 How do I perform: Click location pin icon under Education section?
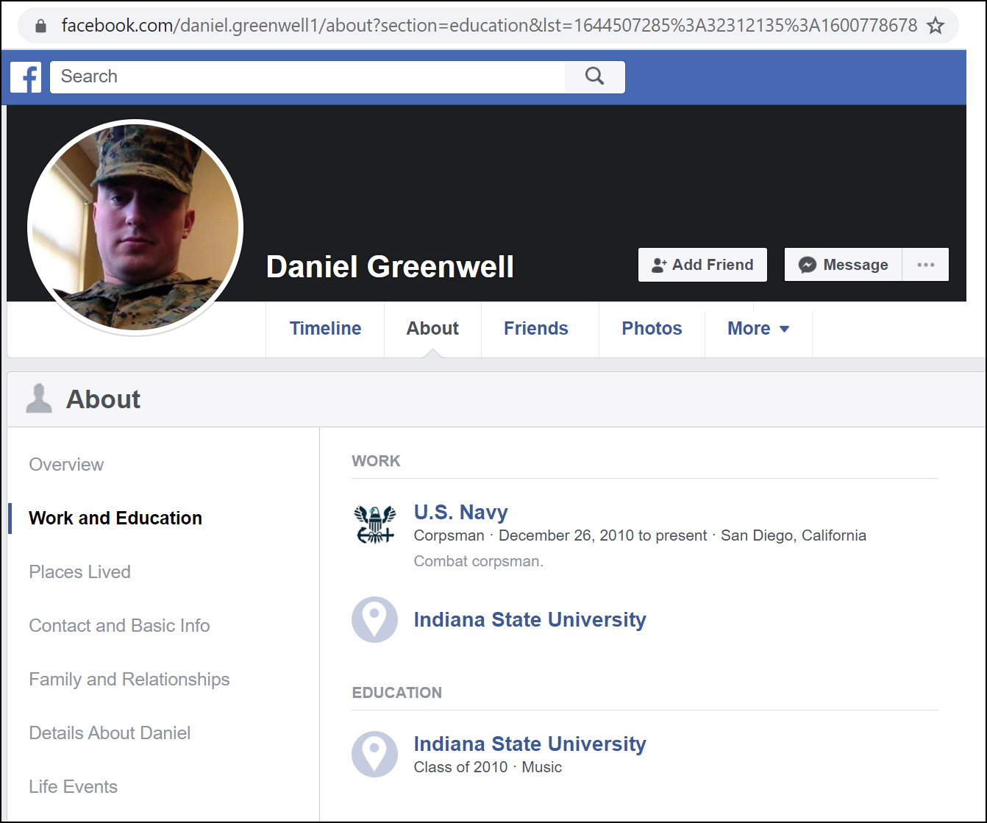374,754
